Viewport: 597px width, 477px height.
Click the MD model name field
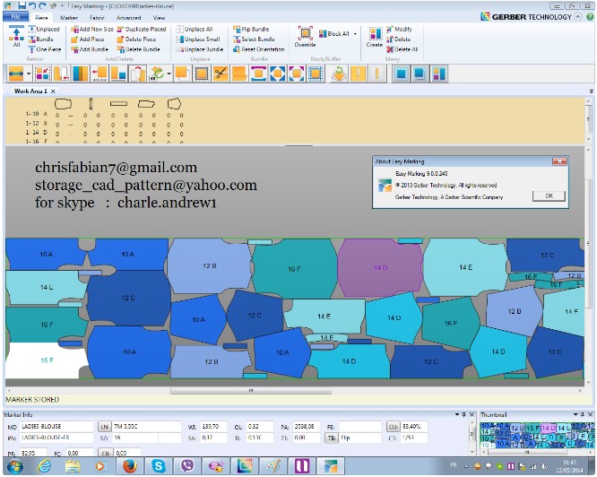[x=56, y=427]
